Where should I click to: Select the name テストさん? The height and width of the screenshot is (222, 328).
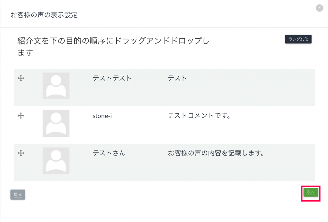tap(109, 153)
